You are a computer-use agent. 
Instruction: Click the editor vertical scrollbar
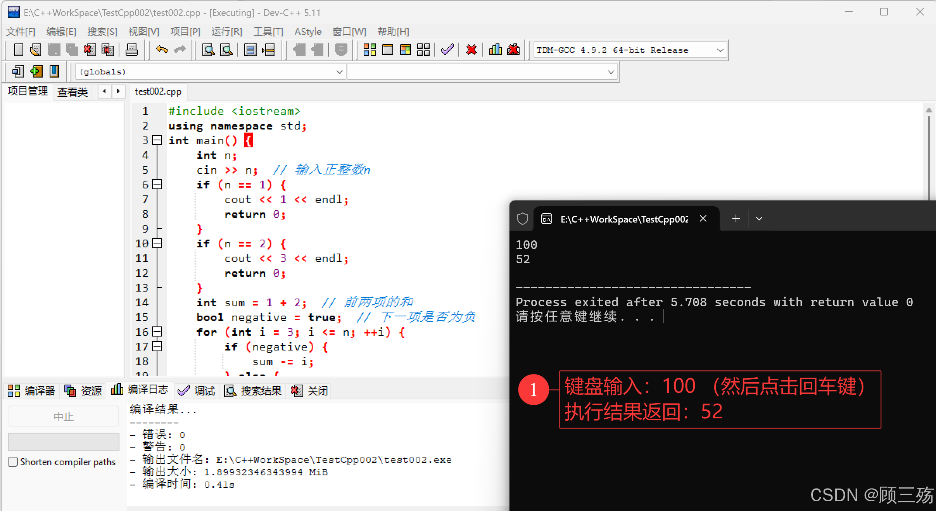pyautogui.click(x=929, y=155)
